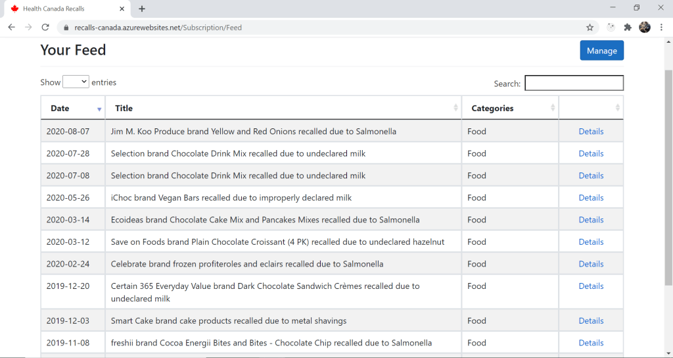Click the user profile avatar icon
The image size is (673, 358).
[x=645, y=27]
